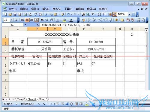Select column A header
This screenshot has width=150, height=112.
[x=18, y=29]
